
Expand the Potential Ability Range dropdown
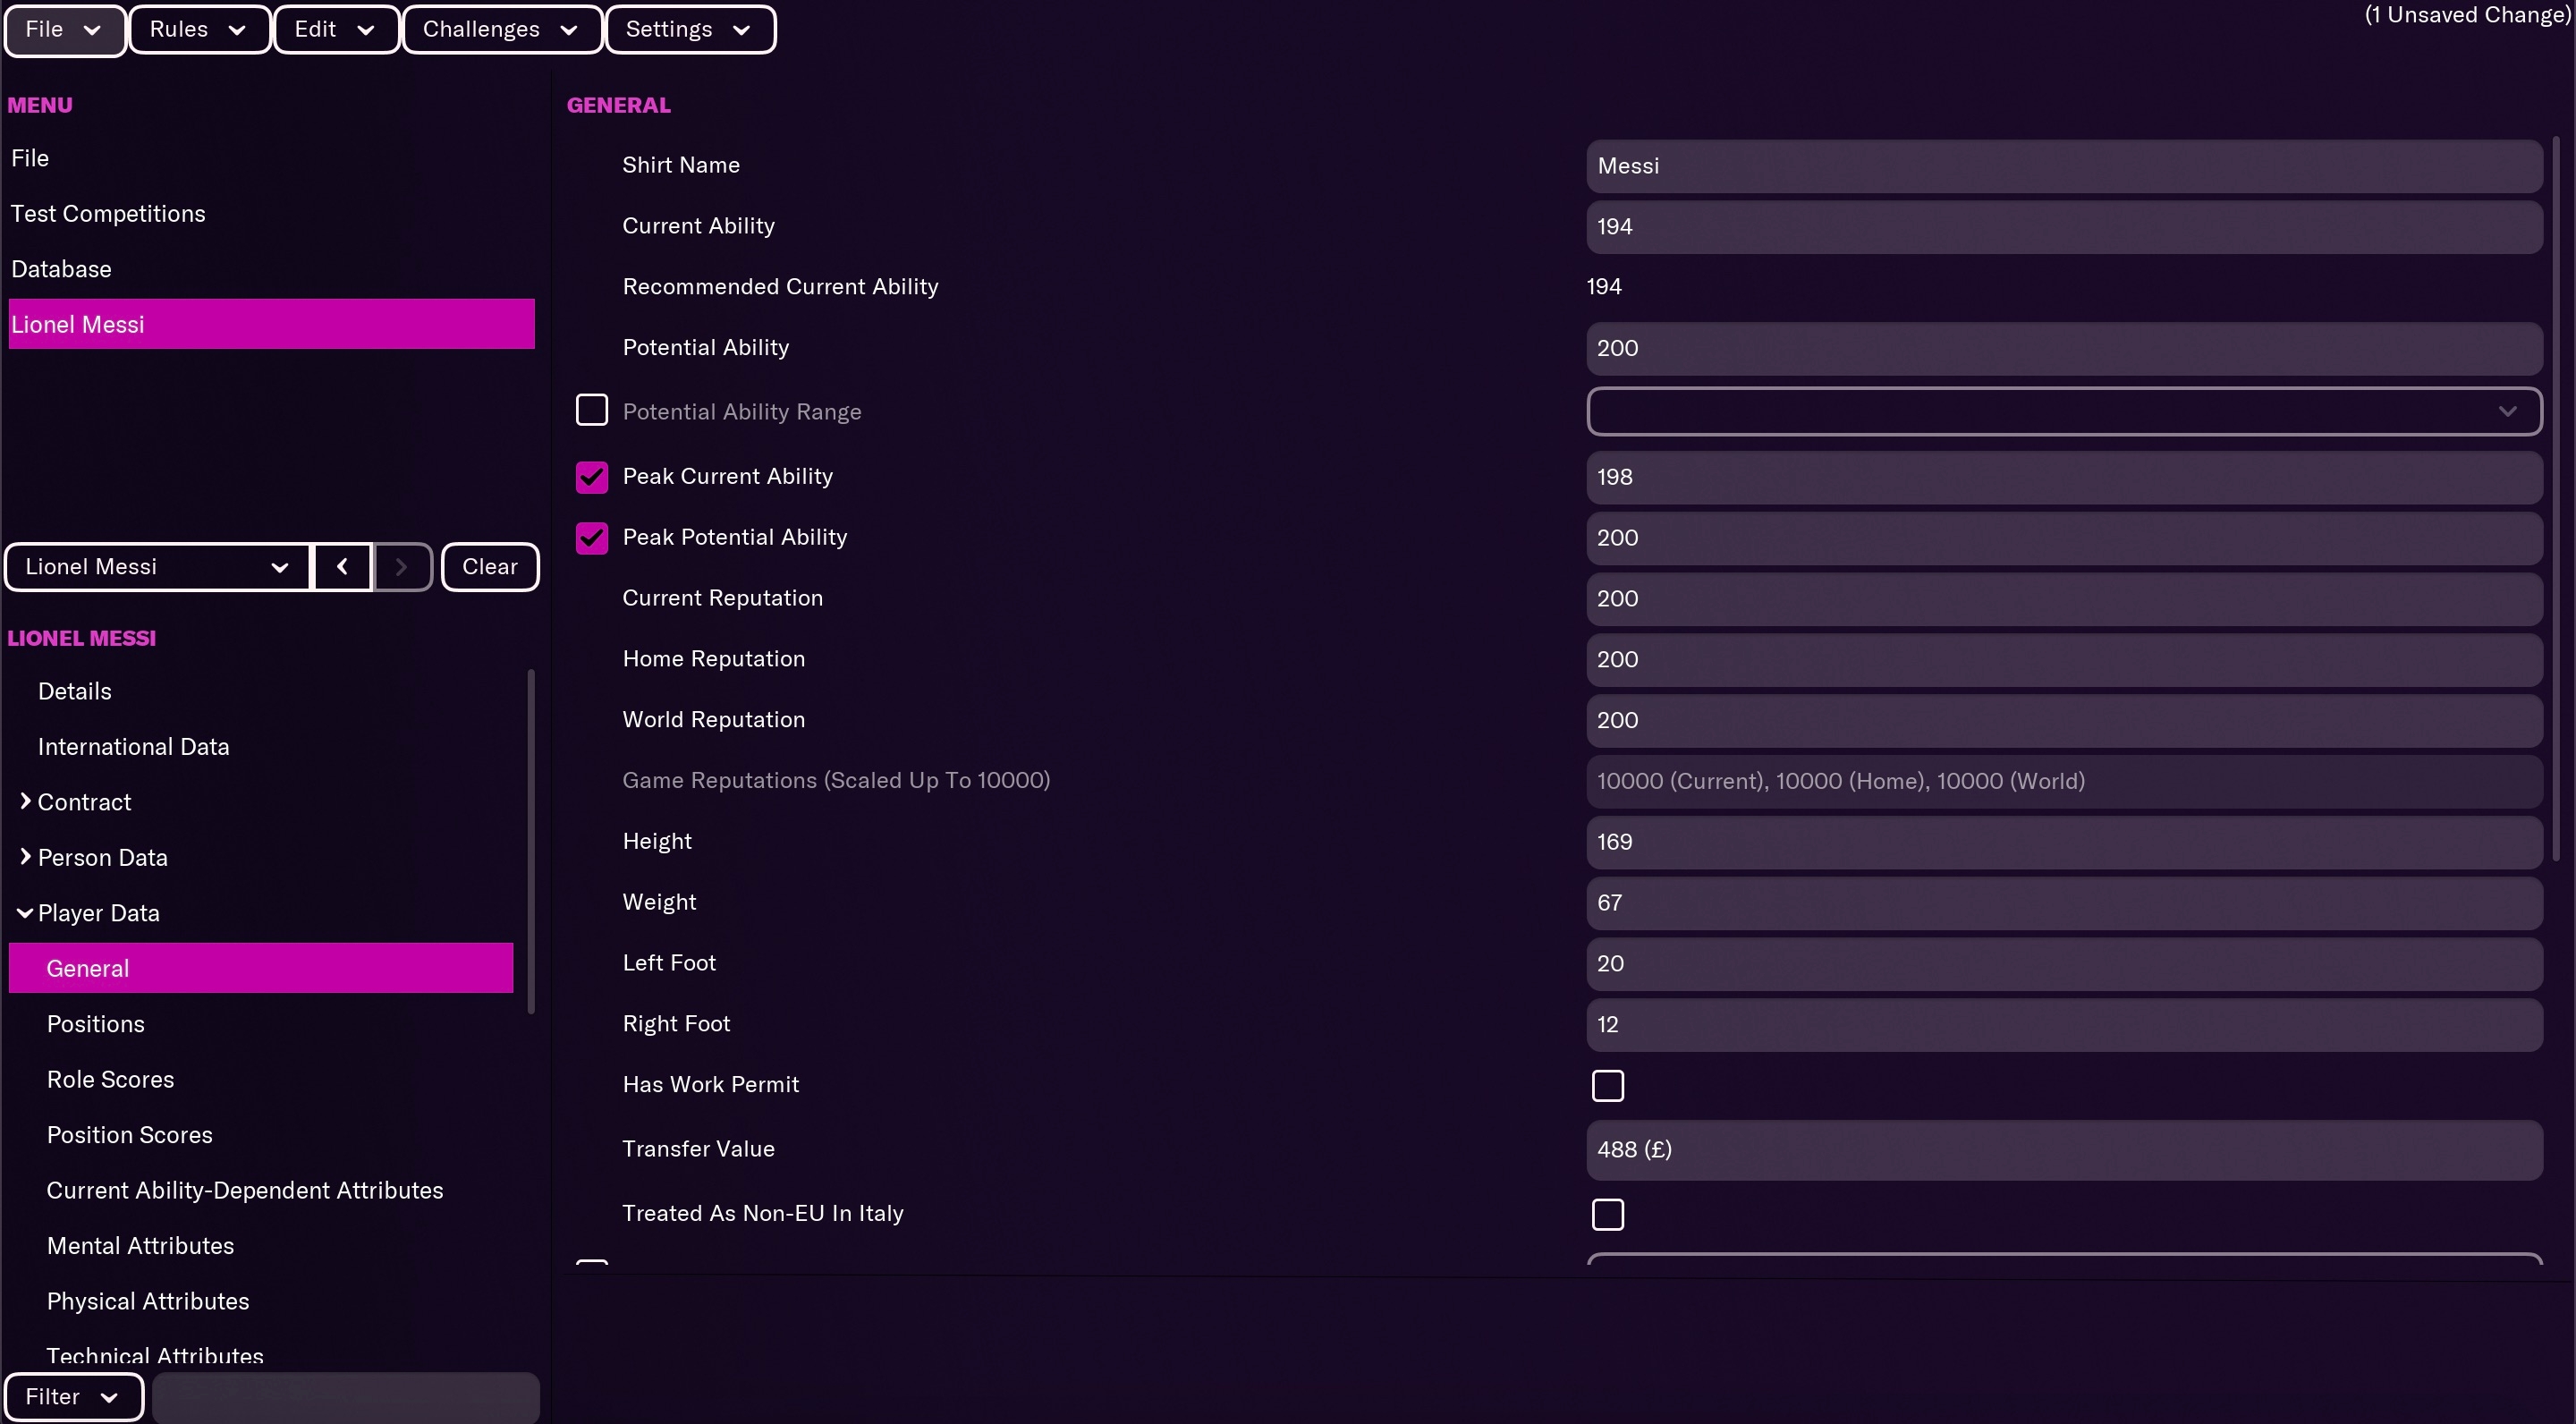click(2512, 411)
